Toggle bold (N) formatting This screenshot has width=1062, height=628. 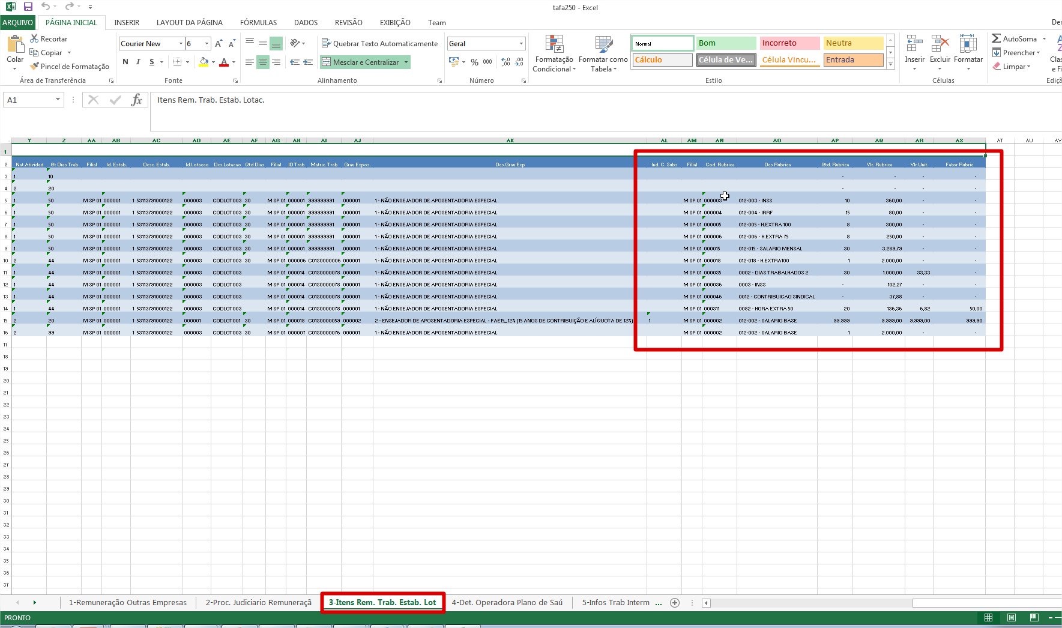125,62
